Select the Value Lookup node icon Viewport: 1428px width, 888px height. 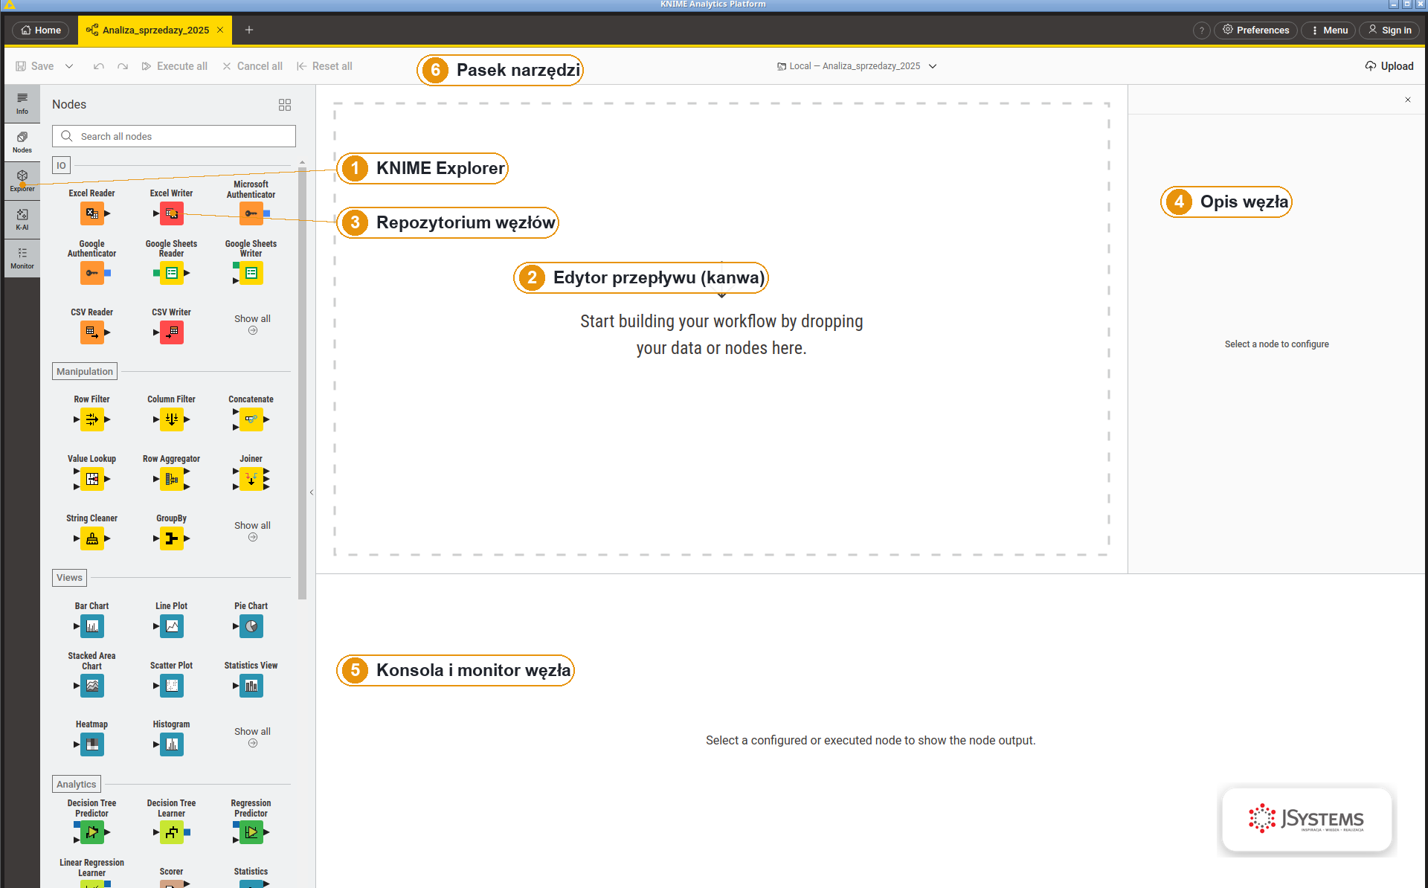coord(92,479)
